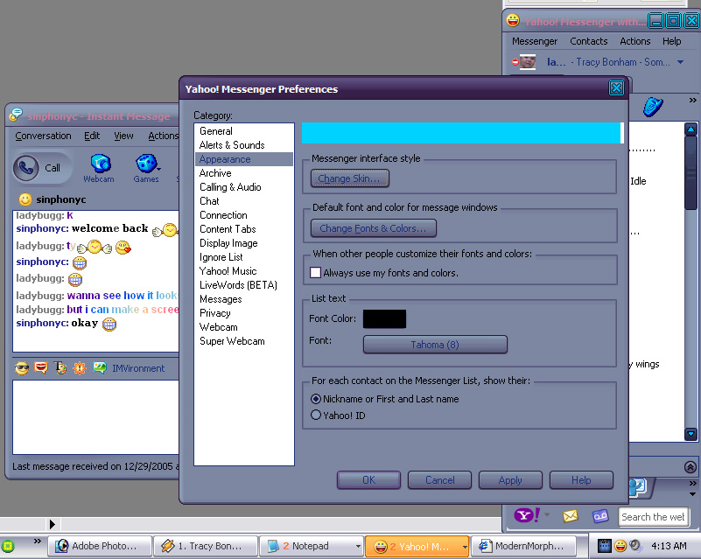Image resolution: width=701 pixels, height=559 pixels.
Task: Expand the Quick Launch chevron on the taskbar
Action: click(x=38, y=542)
